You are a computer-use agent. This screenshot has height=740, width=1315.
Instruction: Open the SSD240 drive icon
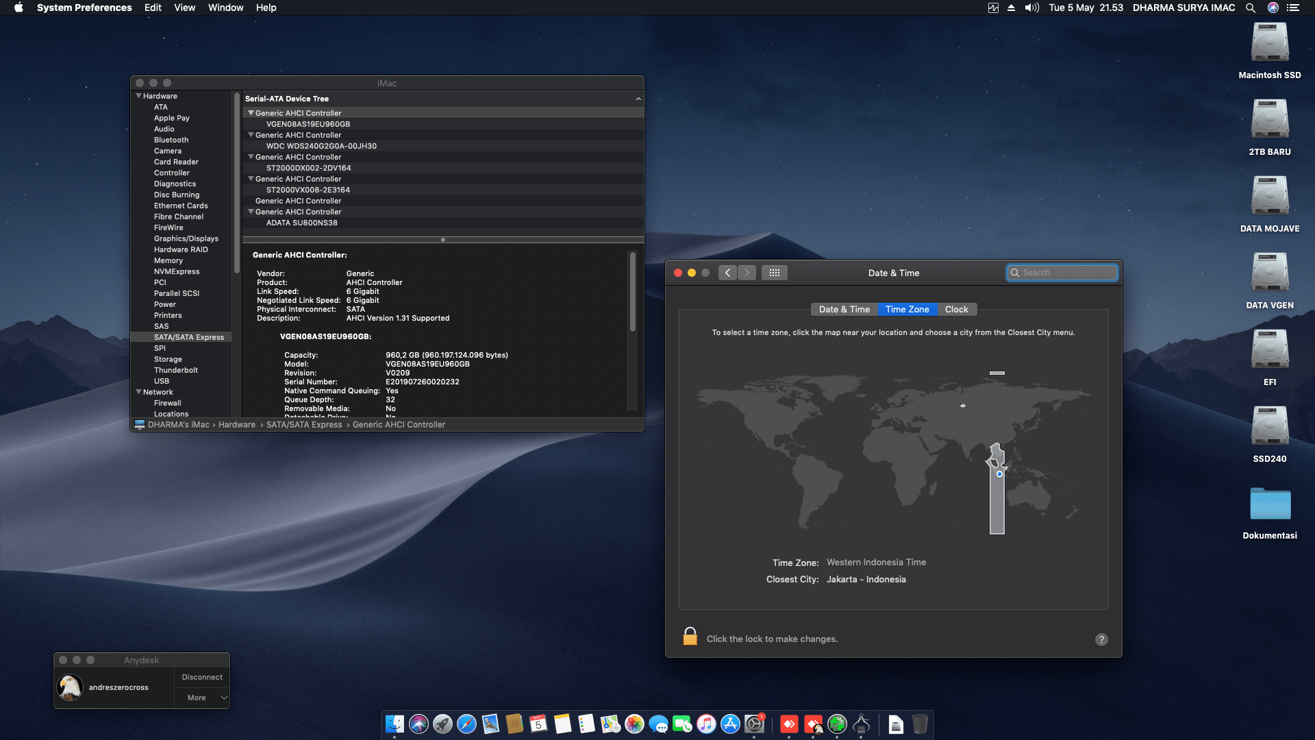(x=1270, y=426)
